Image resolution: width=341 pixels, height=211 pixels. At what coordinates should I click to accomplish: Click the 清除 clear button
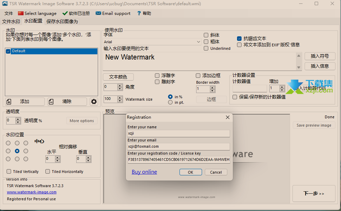point(67,102)
